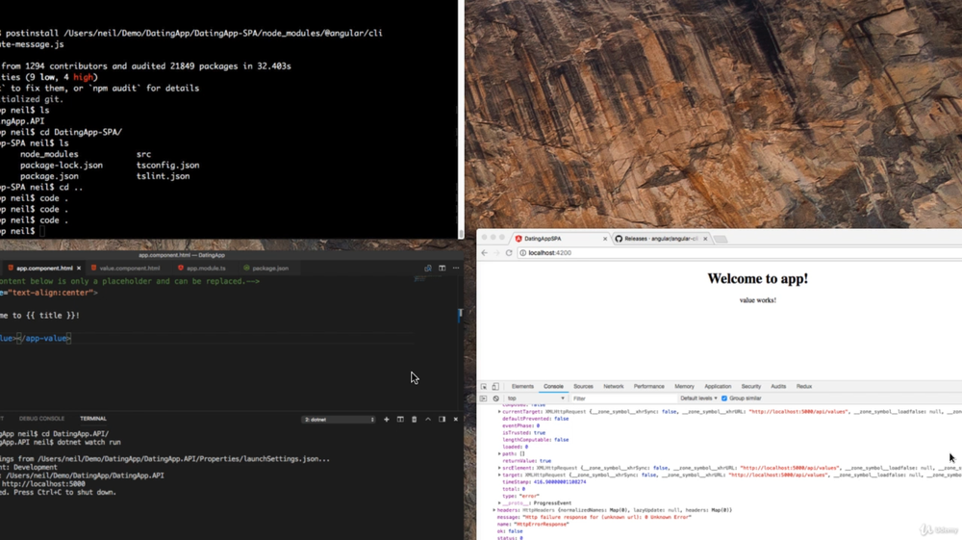Open the DevTools Network tab

613,387
